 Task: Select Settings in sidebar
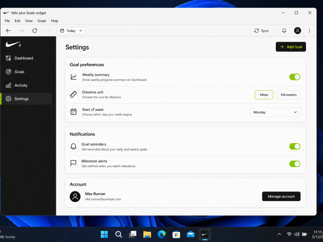27,99
